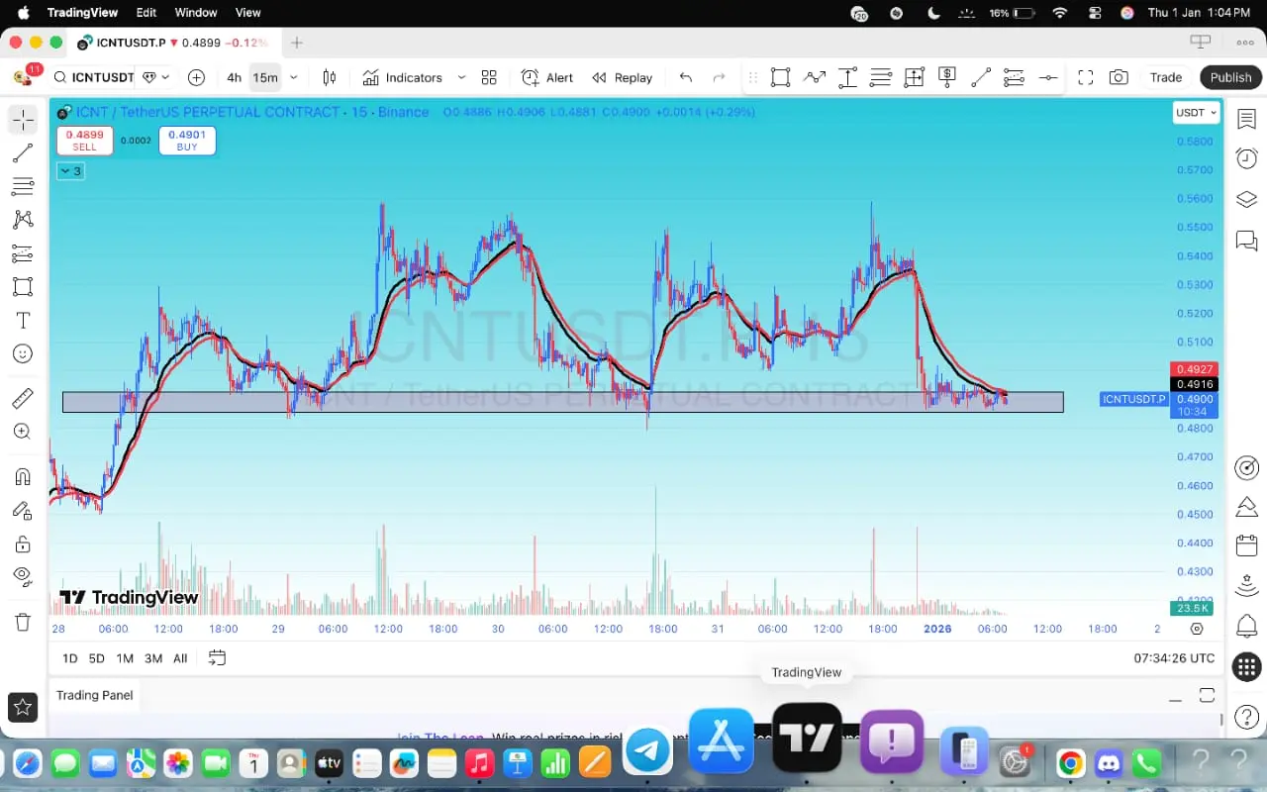
Task: Activate the zoom in magnifier tool
Action: (23, 432)
